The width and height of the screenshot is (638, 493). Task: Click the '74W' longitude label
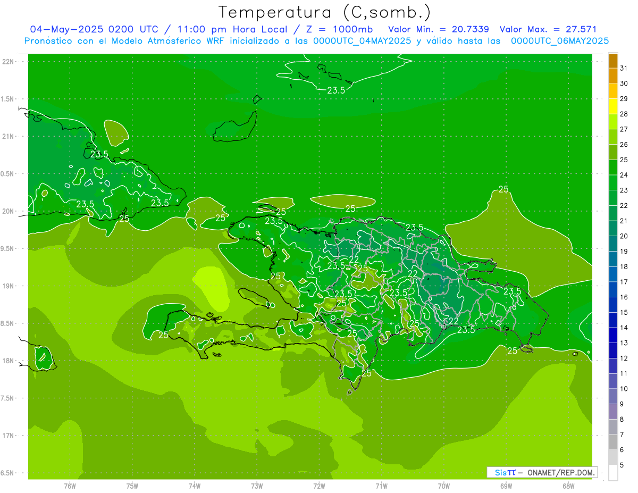195,486
